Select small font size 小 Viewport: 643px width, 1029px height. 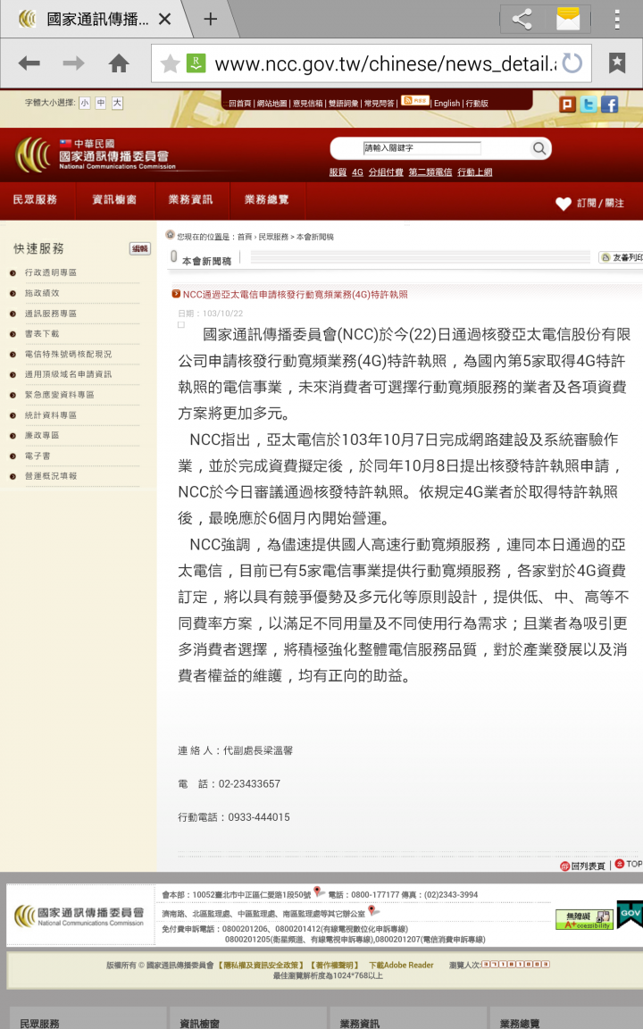coord(85,103)
